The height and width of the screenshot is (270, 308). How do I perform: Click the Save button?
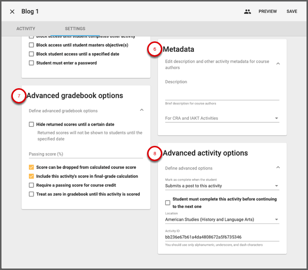292,11
